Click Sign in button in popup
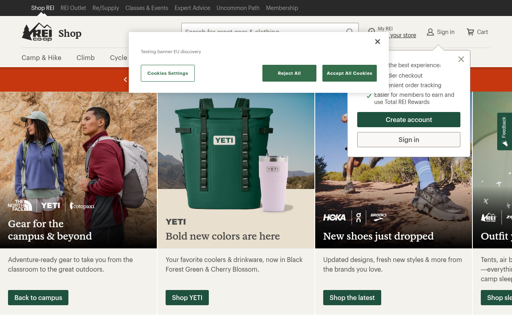The height and width of the screenshot is (320, 512). (409, 140)
